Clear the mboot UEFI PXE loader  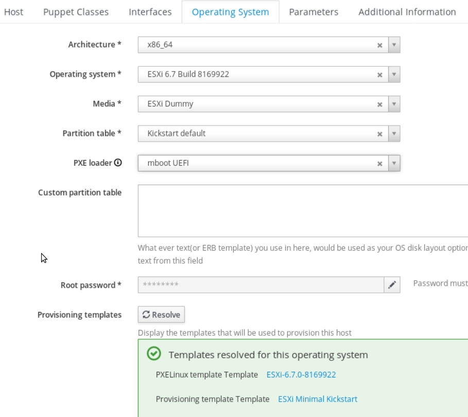click(x=379, y=164)
